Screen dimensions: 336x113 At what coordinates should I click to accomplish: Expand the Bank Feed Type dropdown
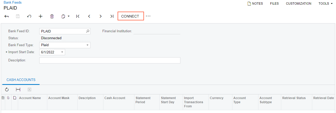coord(87,45)
